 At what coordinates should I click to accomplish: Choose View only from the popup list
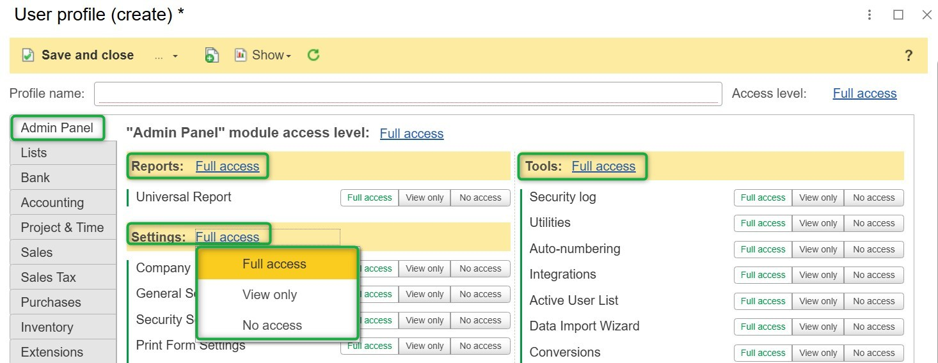(x=269, y=295)
